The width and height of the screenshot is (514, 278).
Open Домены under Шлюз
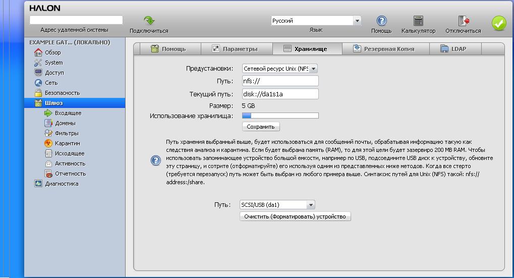pos(65,123)
